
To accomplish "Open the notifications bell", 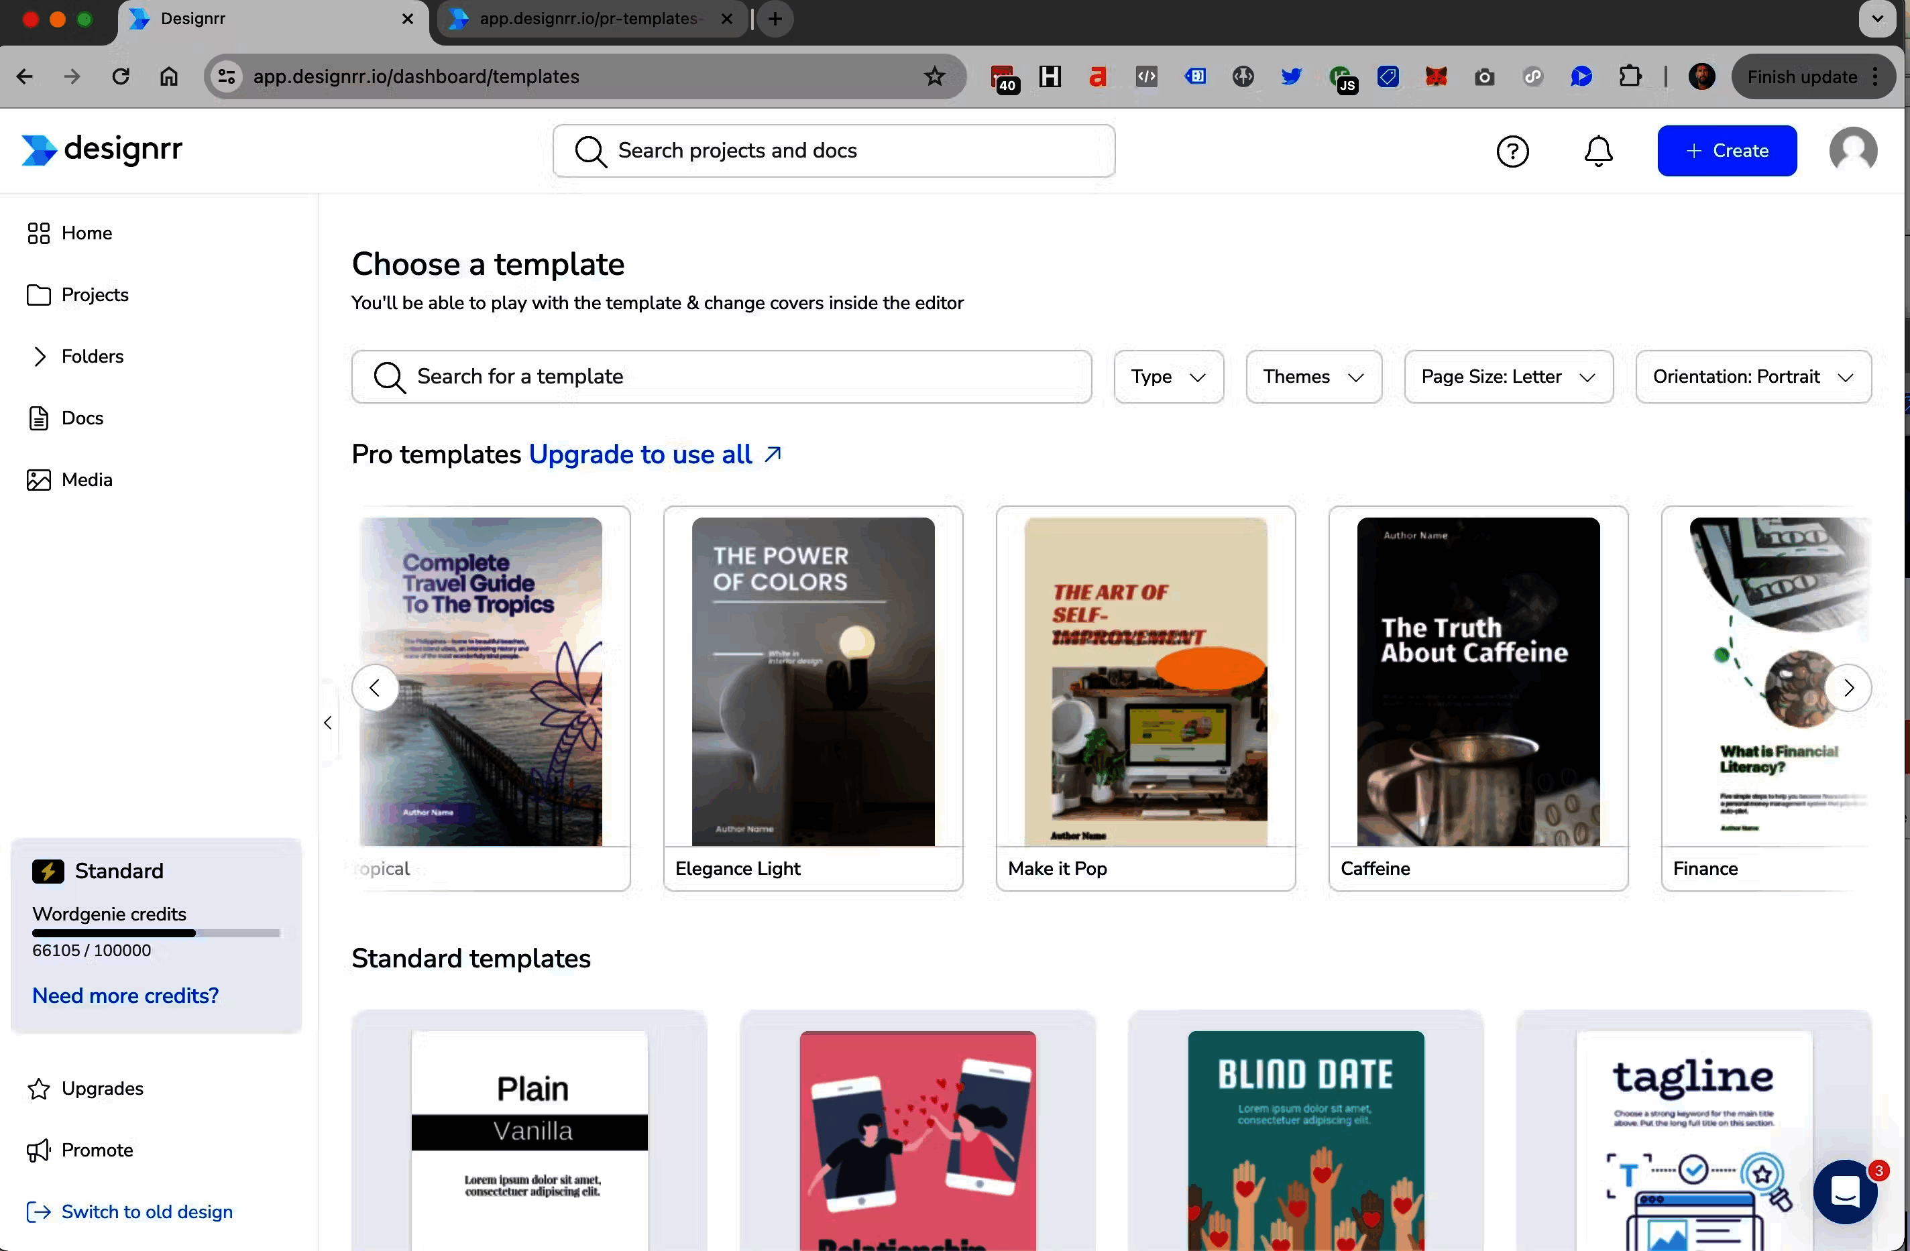I will [1598, 151].
